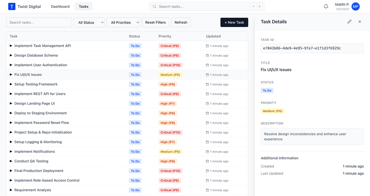Focus the Search tasks filter input
Image resolution: width=370 pixels, height=196 pixels.
39,22
